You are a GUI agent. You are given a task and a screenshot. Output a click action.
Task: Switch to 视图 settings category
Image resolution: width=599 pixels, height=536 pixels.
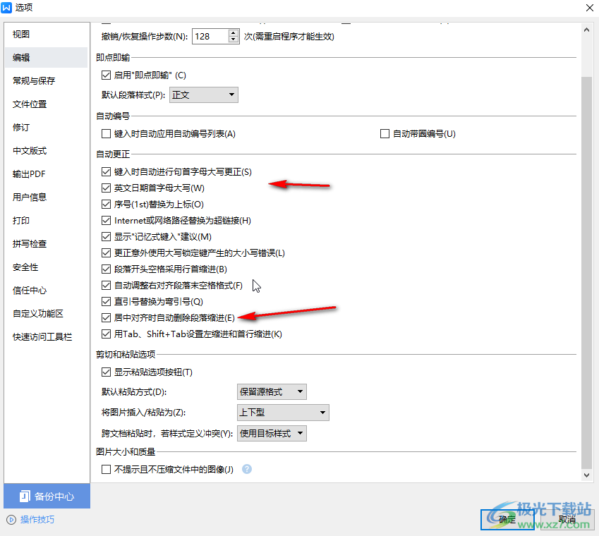(21, 35)
